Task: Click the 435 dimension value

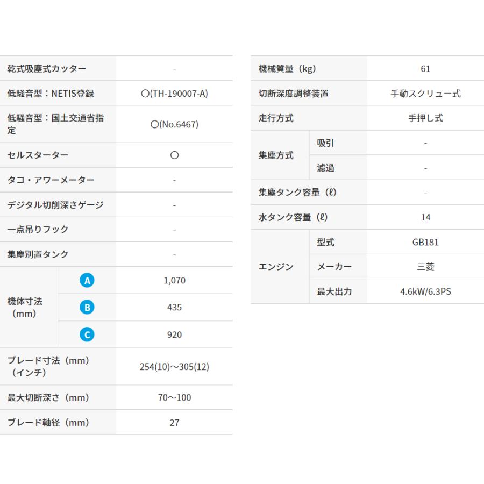Action: point(174,308)
